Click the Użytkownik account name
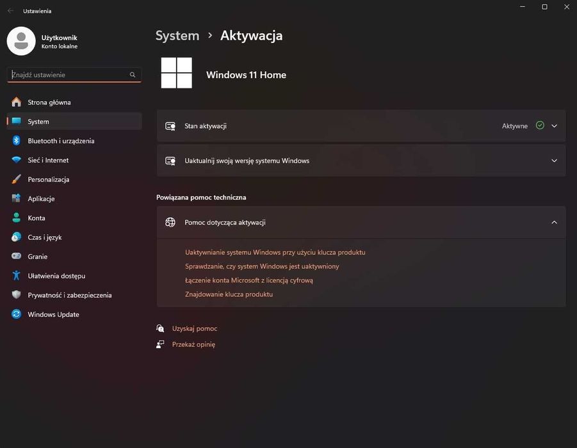577x448 pixels. click(x=60, y=38)
